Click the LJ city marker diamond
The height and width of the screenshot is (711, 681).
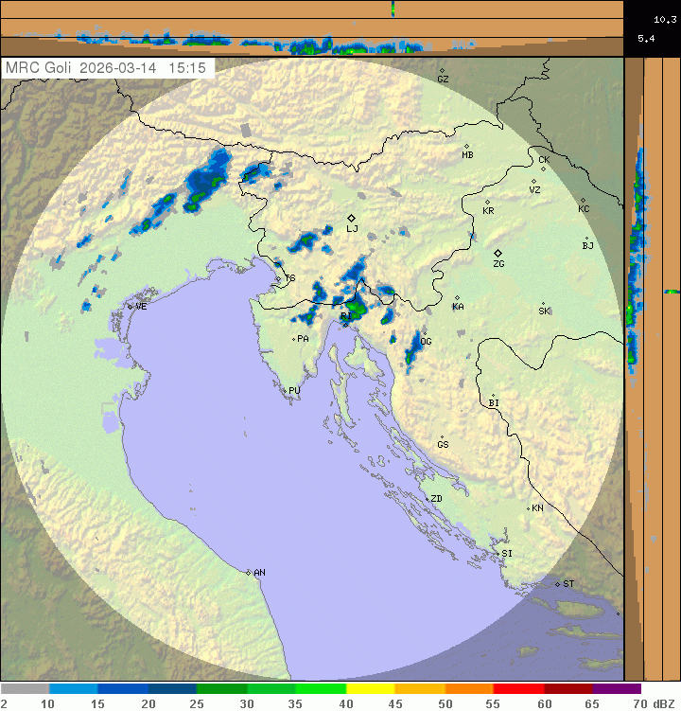[351, 218]
